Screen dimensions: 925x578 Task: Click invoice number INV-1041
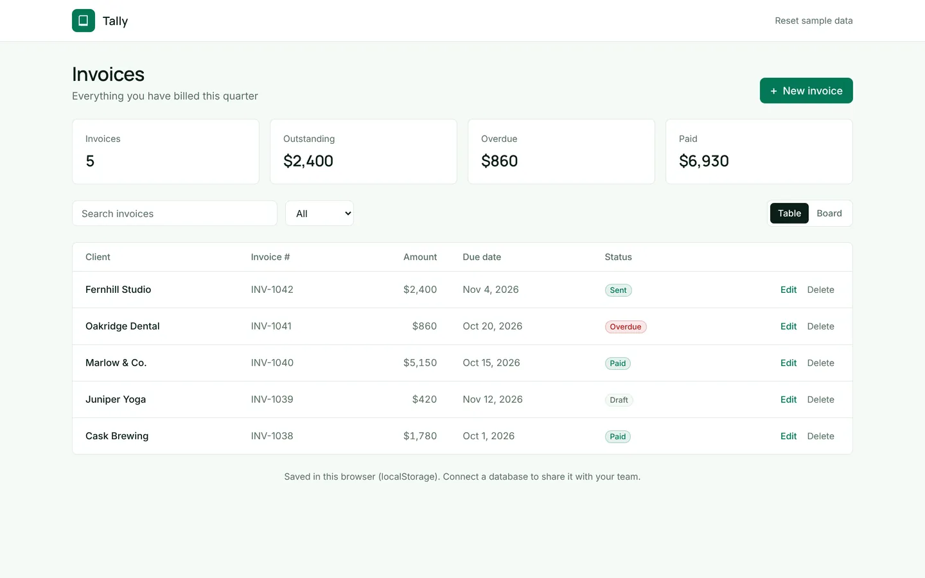click(271, 326)
